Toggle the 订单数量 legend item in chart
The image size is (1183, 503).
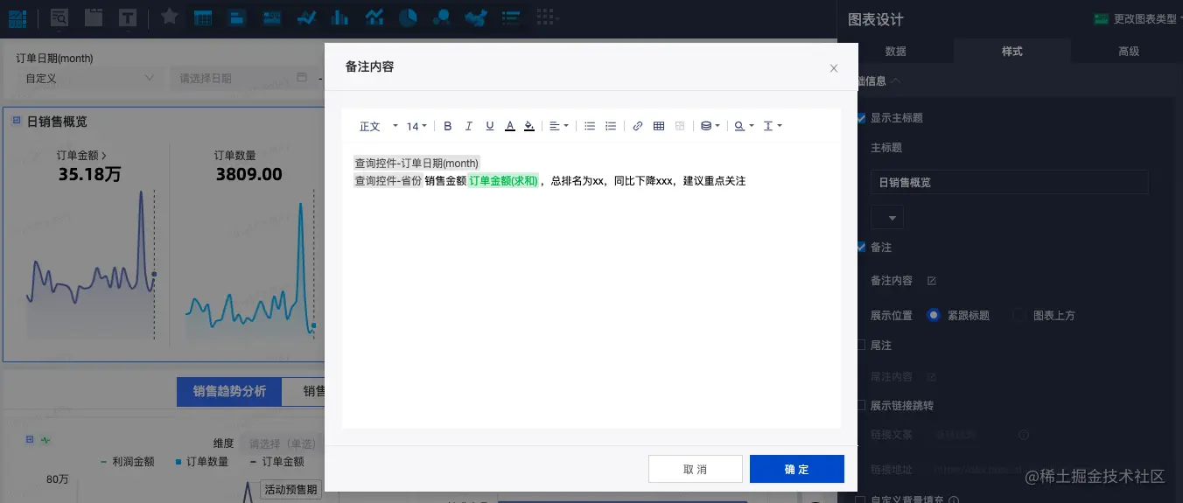[202, 461]
